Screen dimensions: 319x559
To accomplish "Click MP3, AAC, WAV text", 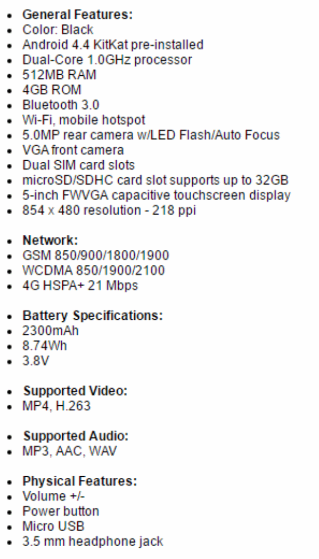I will click(x=69, y=451).
